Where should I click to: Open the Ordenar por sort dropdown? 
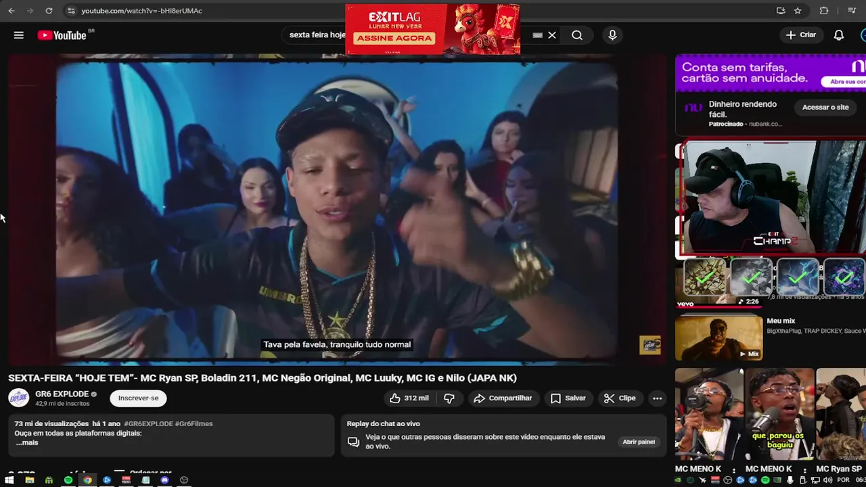pos(143,472)
